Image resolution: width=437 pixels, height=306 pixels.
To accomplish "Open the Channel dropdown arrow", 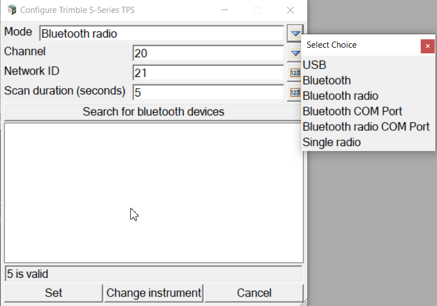I will 294,53.
